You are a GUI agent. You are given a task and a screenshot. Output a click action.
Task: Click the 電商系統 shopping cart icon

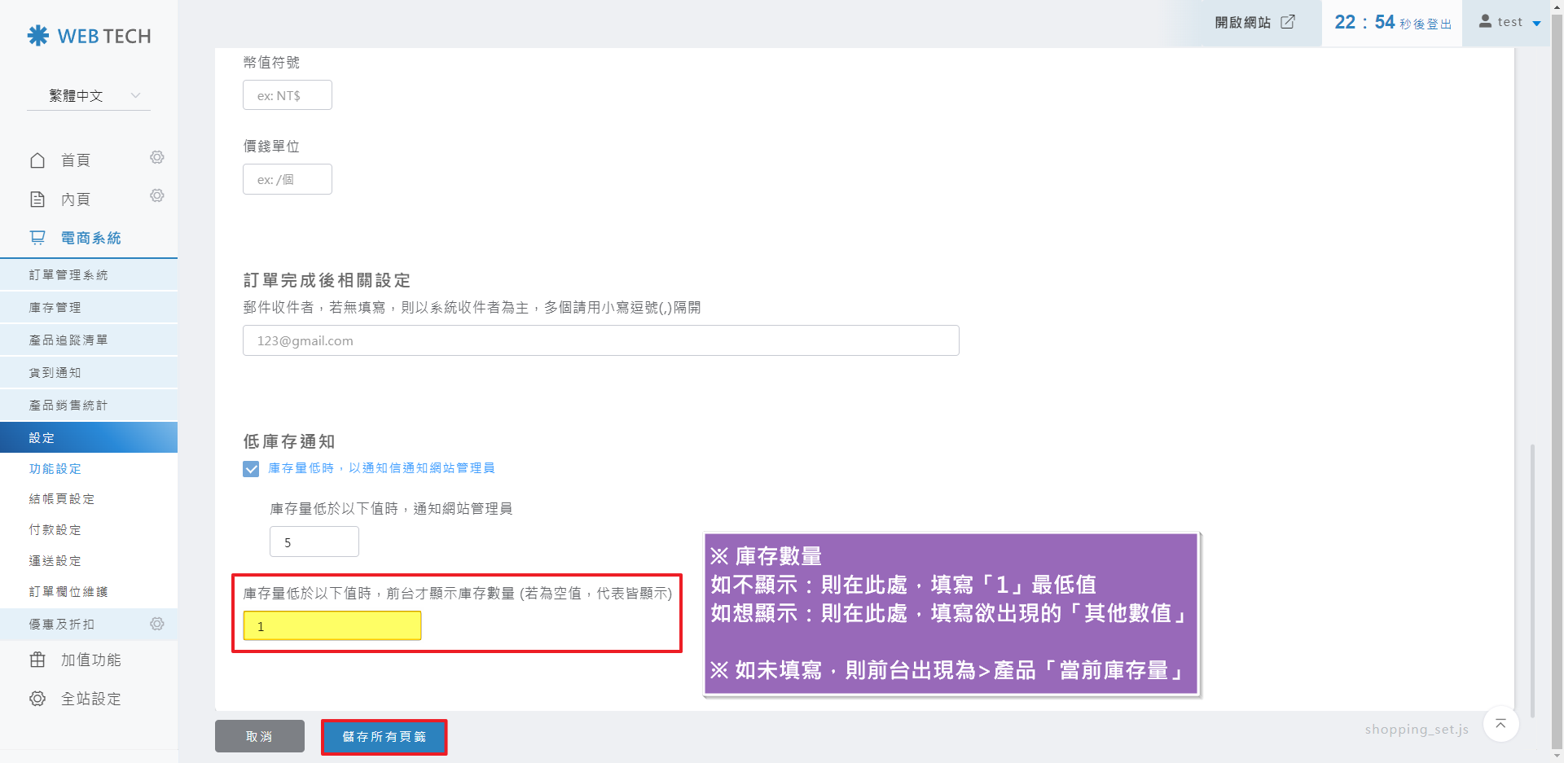(37, 238)
